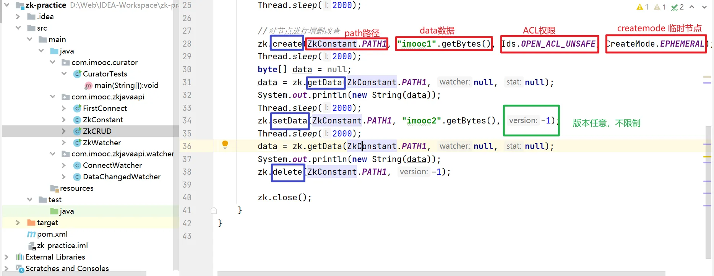Click the ZkWatcher class icon
This screenshot has height=276, width=714.
coord(77,143)
